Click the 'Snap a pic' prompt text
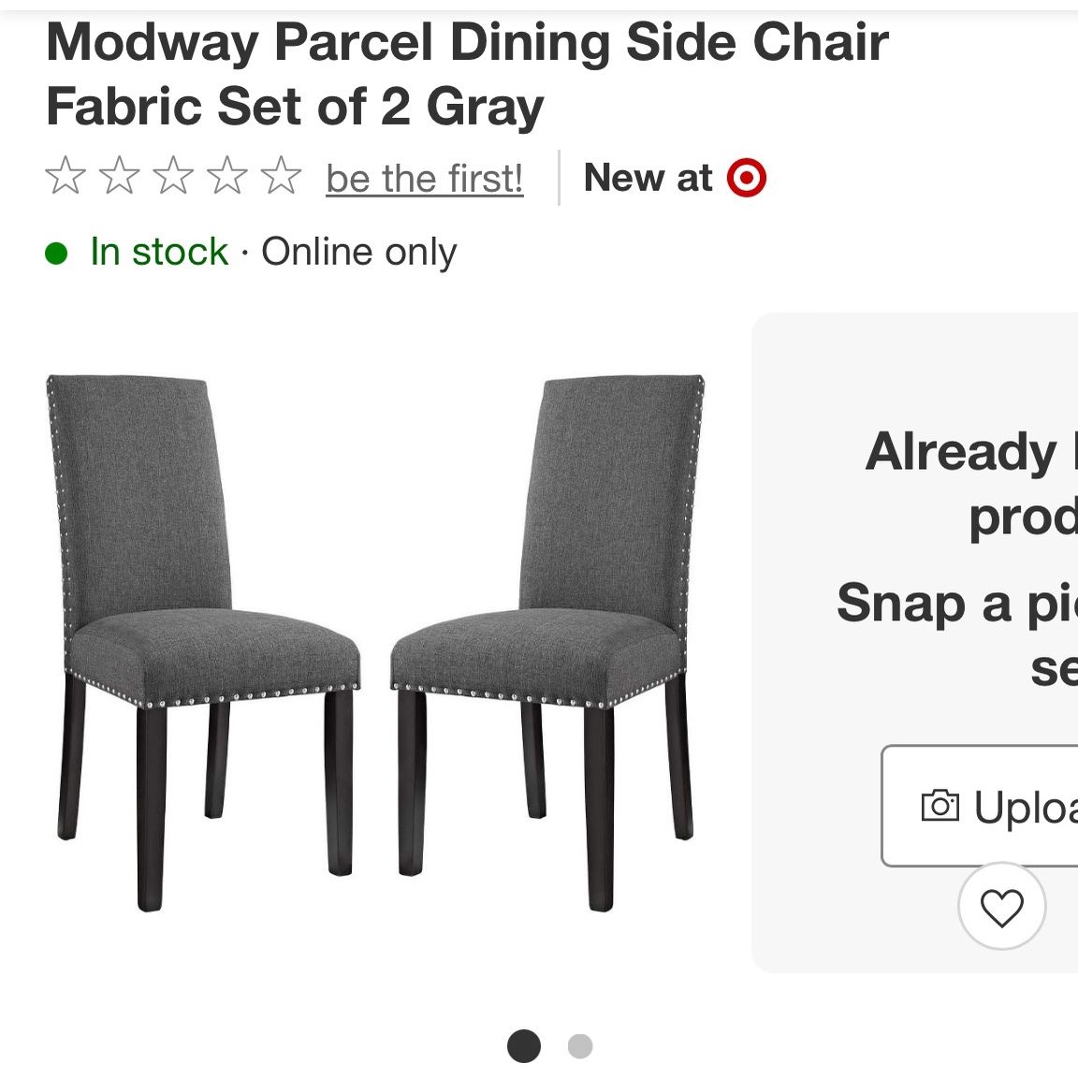This screenshot has width=1078, height=1078. tap(957, 604)
